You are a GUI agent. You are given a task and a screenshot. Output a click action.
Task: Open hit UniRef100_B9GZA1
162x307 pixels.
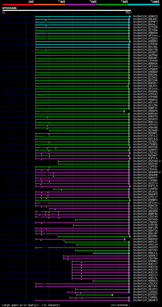pos(146,75)
